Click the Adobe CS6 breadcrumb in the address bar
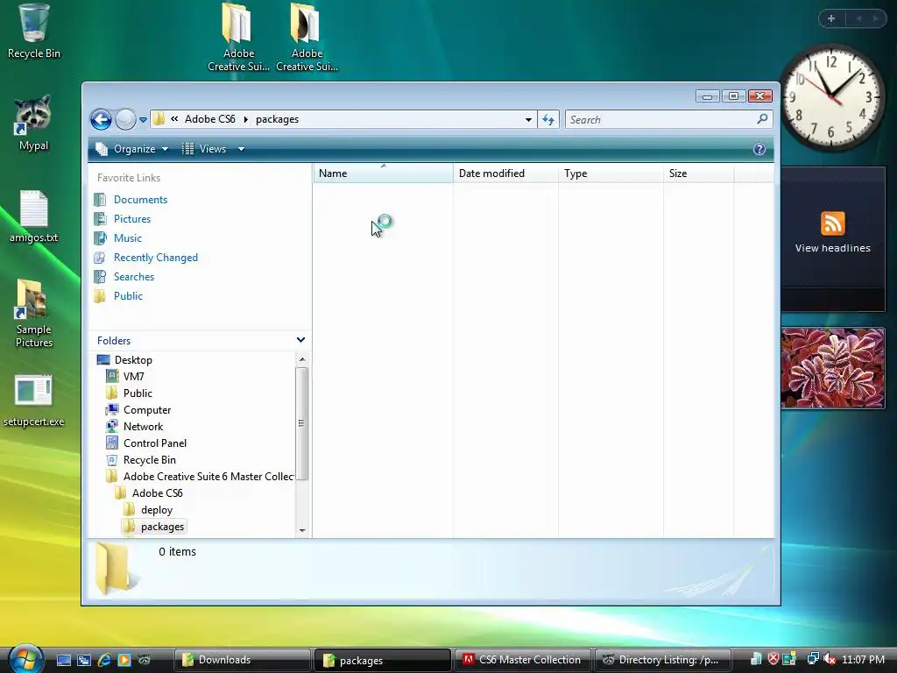The image size is (897, 673). (x=210, y=119)
